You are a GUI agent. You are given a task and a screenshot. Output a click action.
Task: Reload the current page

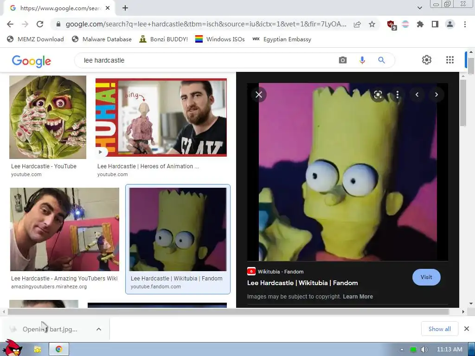(40, 24)
